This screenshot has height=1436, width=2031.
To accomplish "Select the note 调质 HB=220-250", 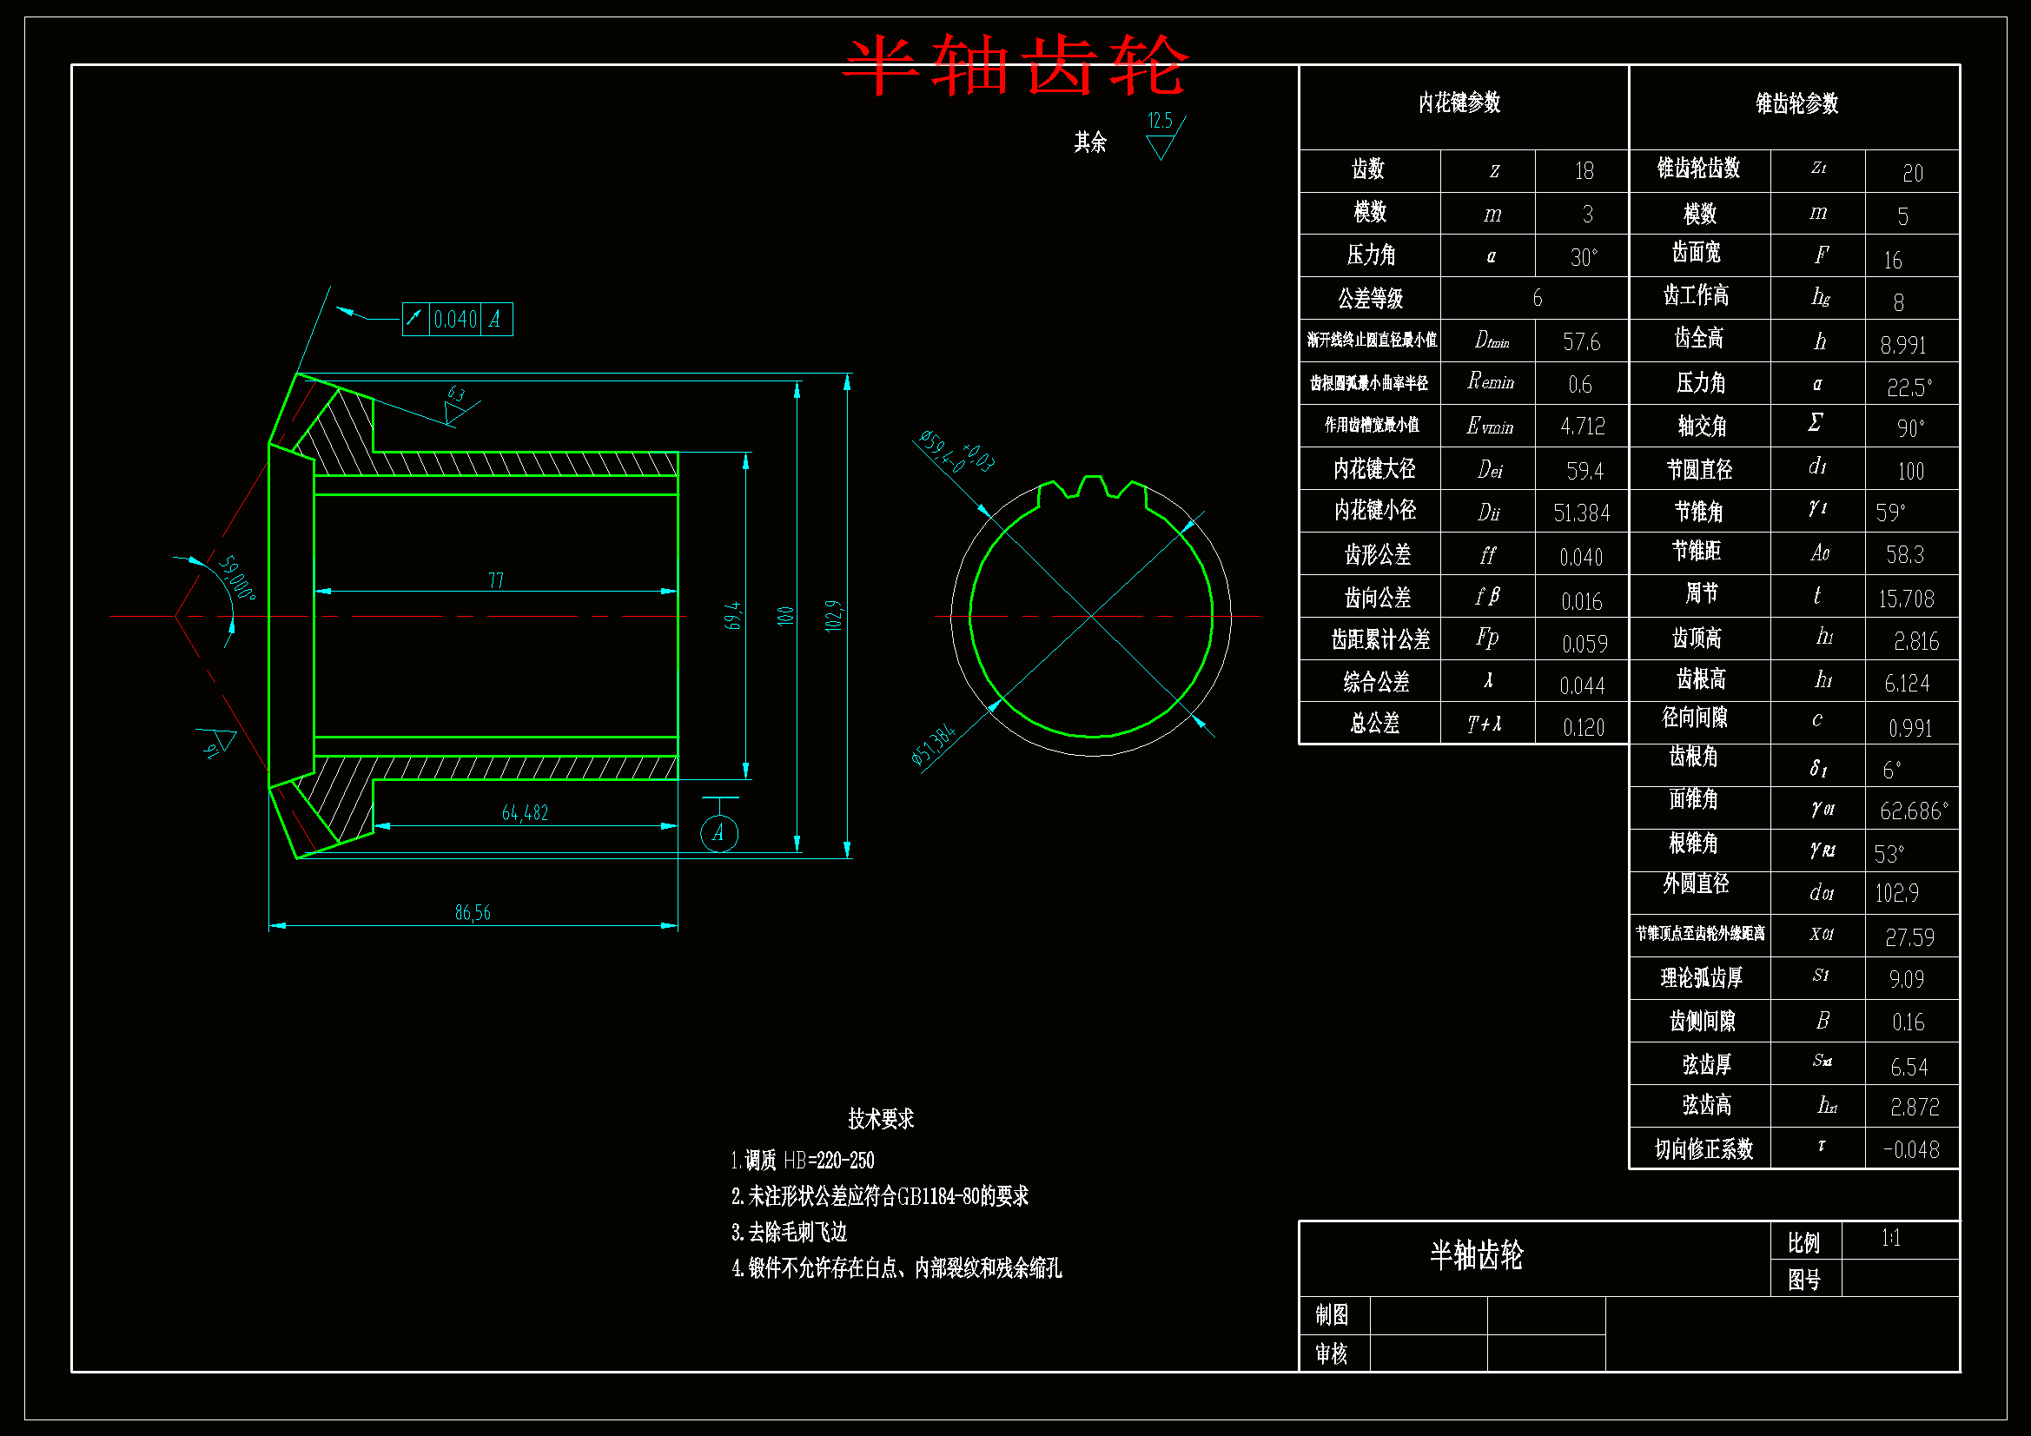I will [x=803, y=1160].
